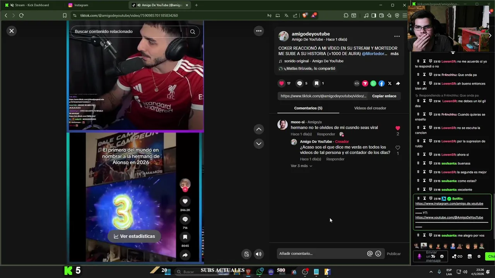Toggle browser sidebar panel icon
The height and width of the screenshot is (278, 495).
click(x=374, y=15)
